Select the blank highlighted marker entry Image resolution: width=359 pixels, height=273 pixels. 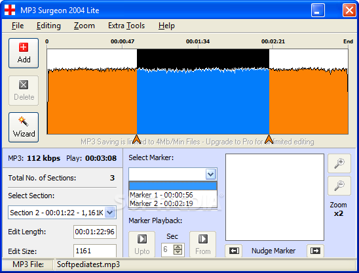(x=173, y=186)
